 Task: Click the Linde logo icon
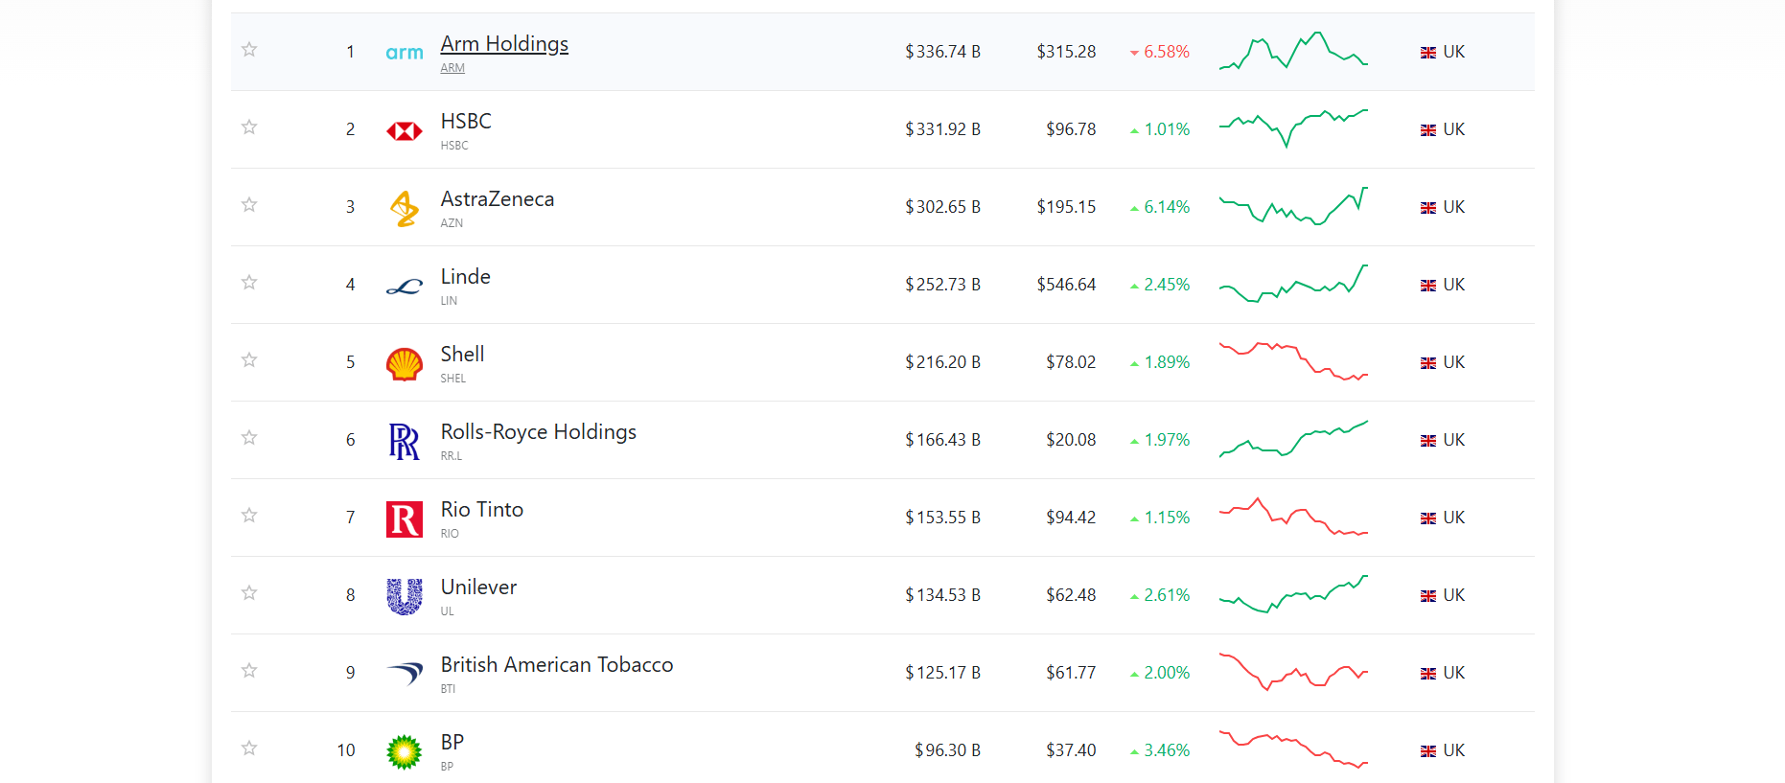coord(405,287)
